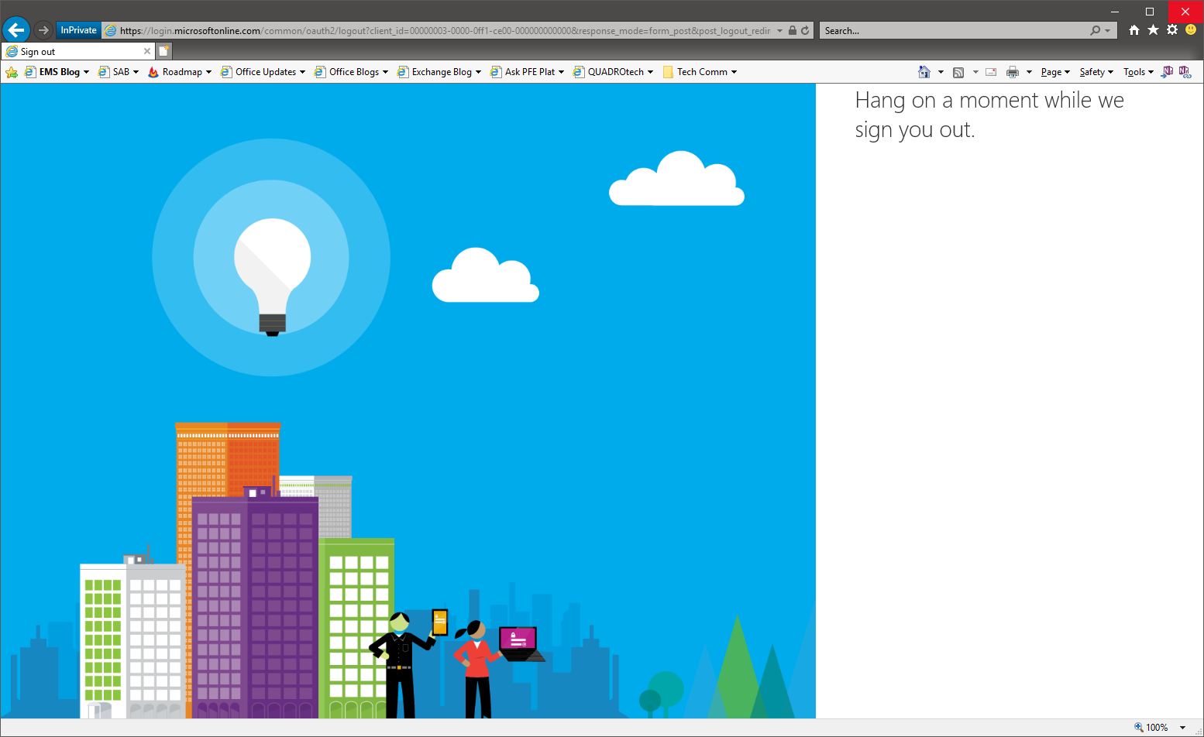
Task: Click the EMS Blog page icon
Action: 30,72
